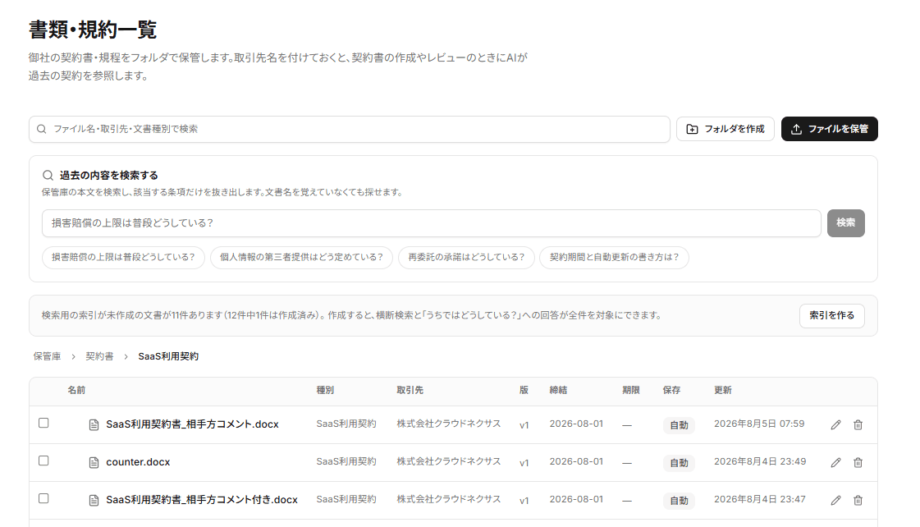Click the SaaS利用契約 breadcrumb item
The width and height of the screenshot is (920, 527).
tap(168, 356)
